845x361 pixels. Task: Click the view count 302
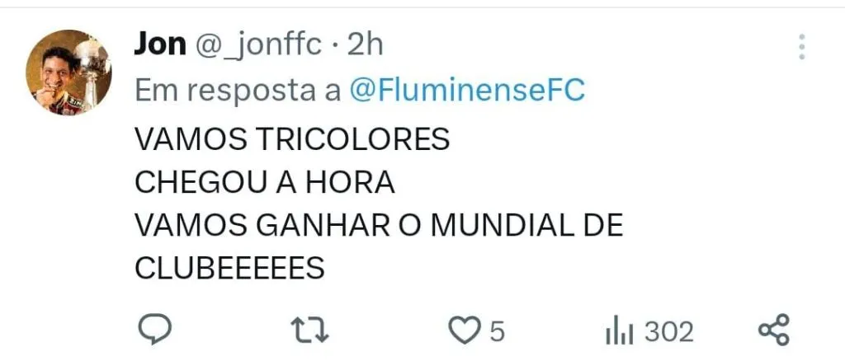click(x=668, y=331)
